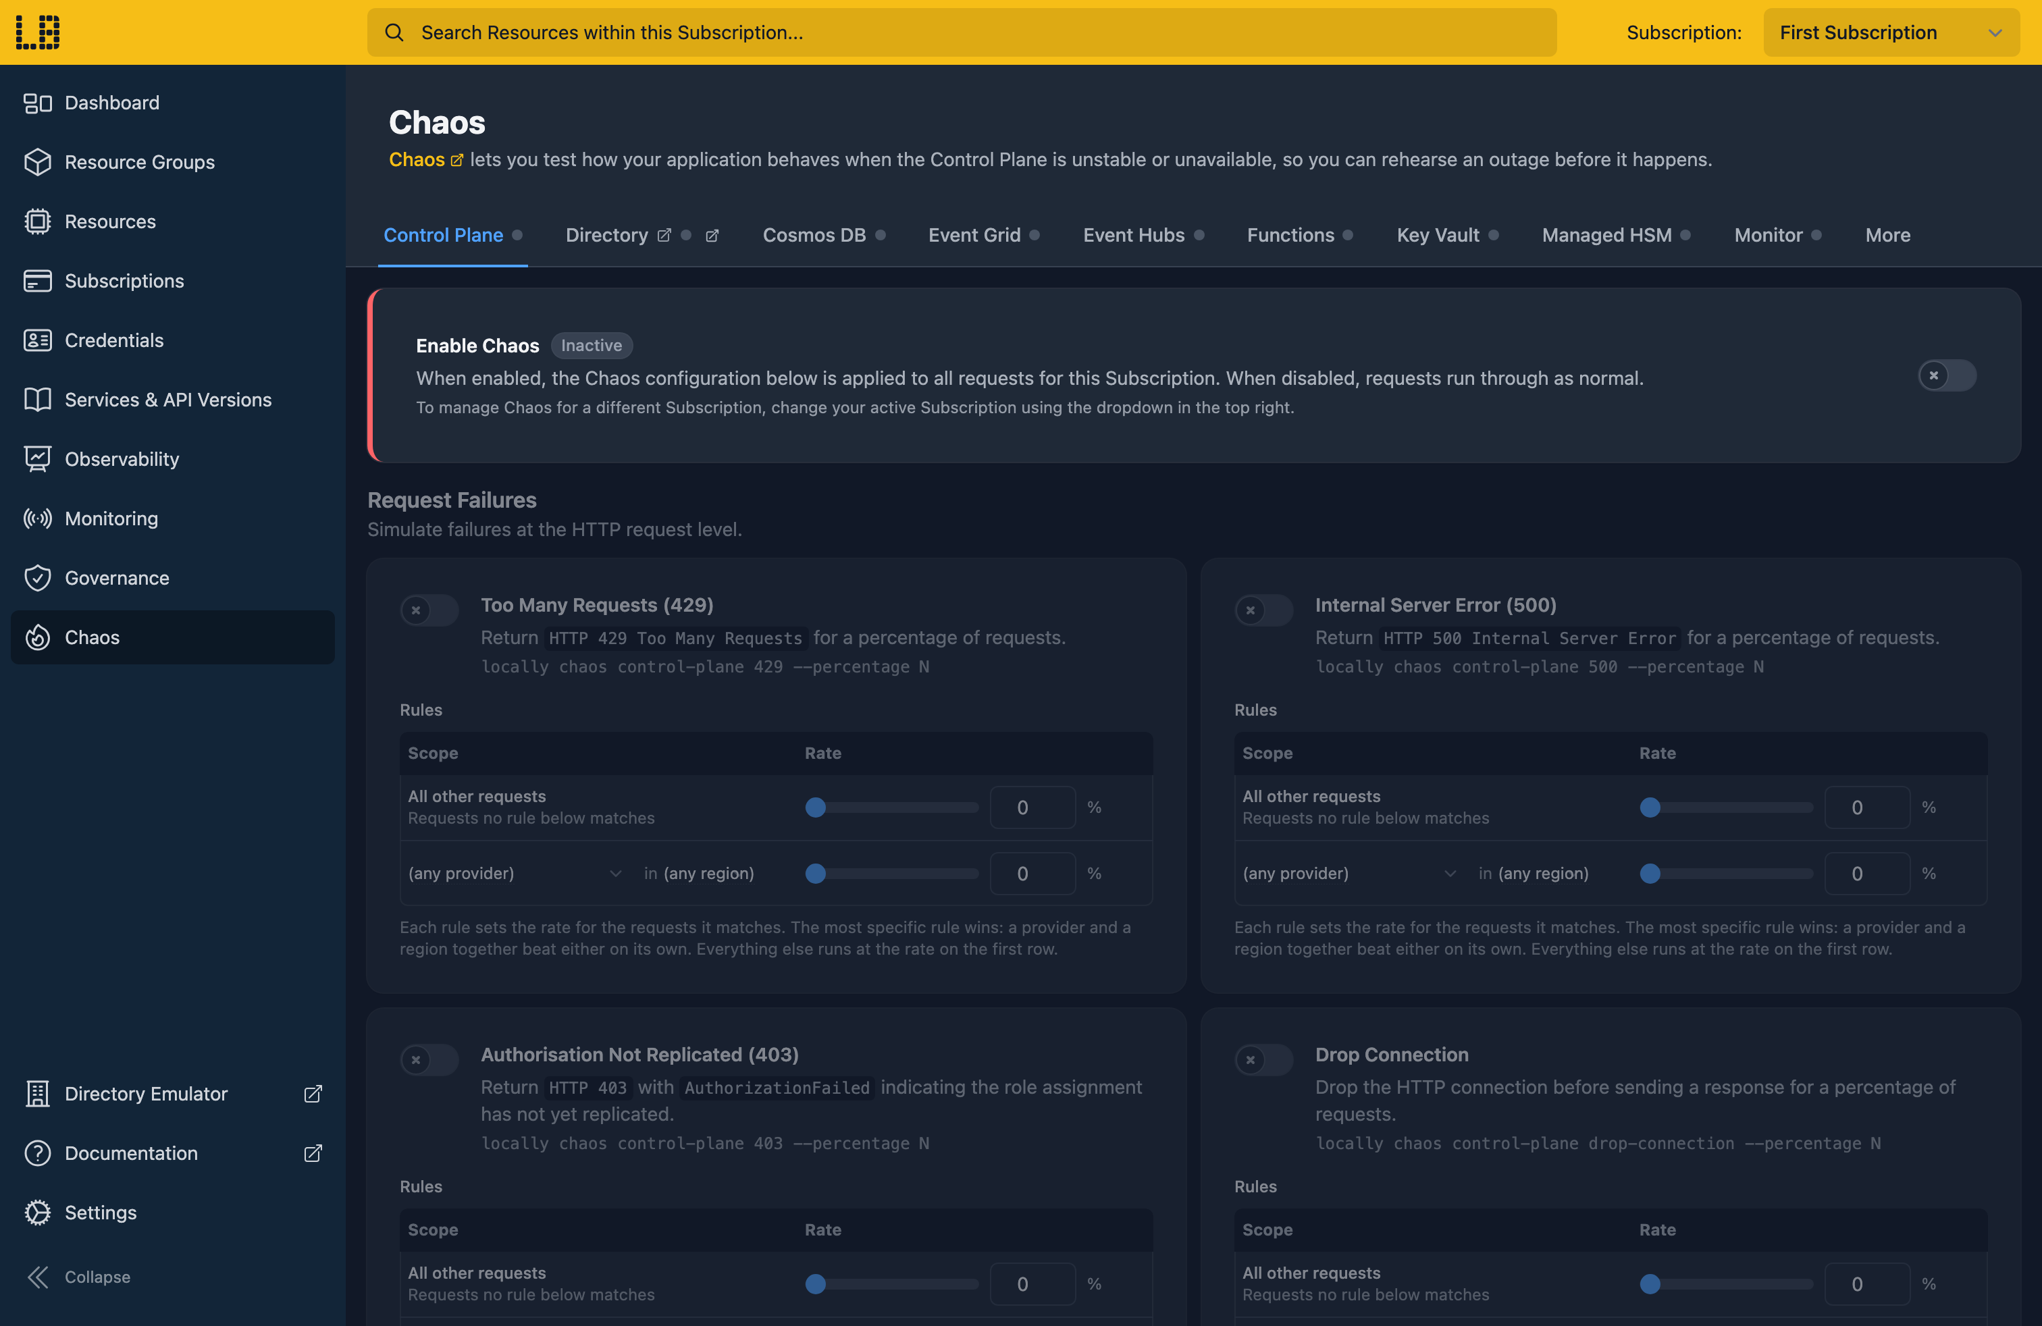2042x1326 pixels.
Task: Open the Chaos documentation link
Action: coord(425,159)
